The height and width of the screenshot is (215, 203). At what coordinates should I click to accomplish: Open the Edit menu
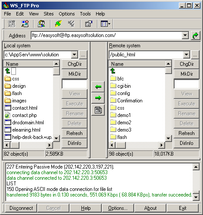click(20, 14)
